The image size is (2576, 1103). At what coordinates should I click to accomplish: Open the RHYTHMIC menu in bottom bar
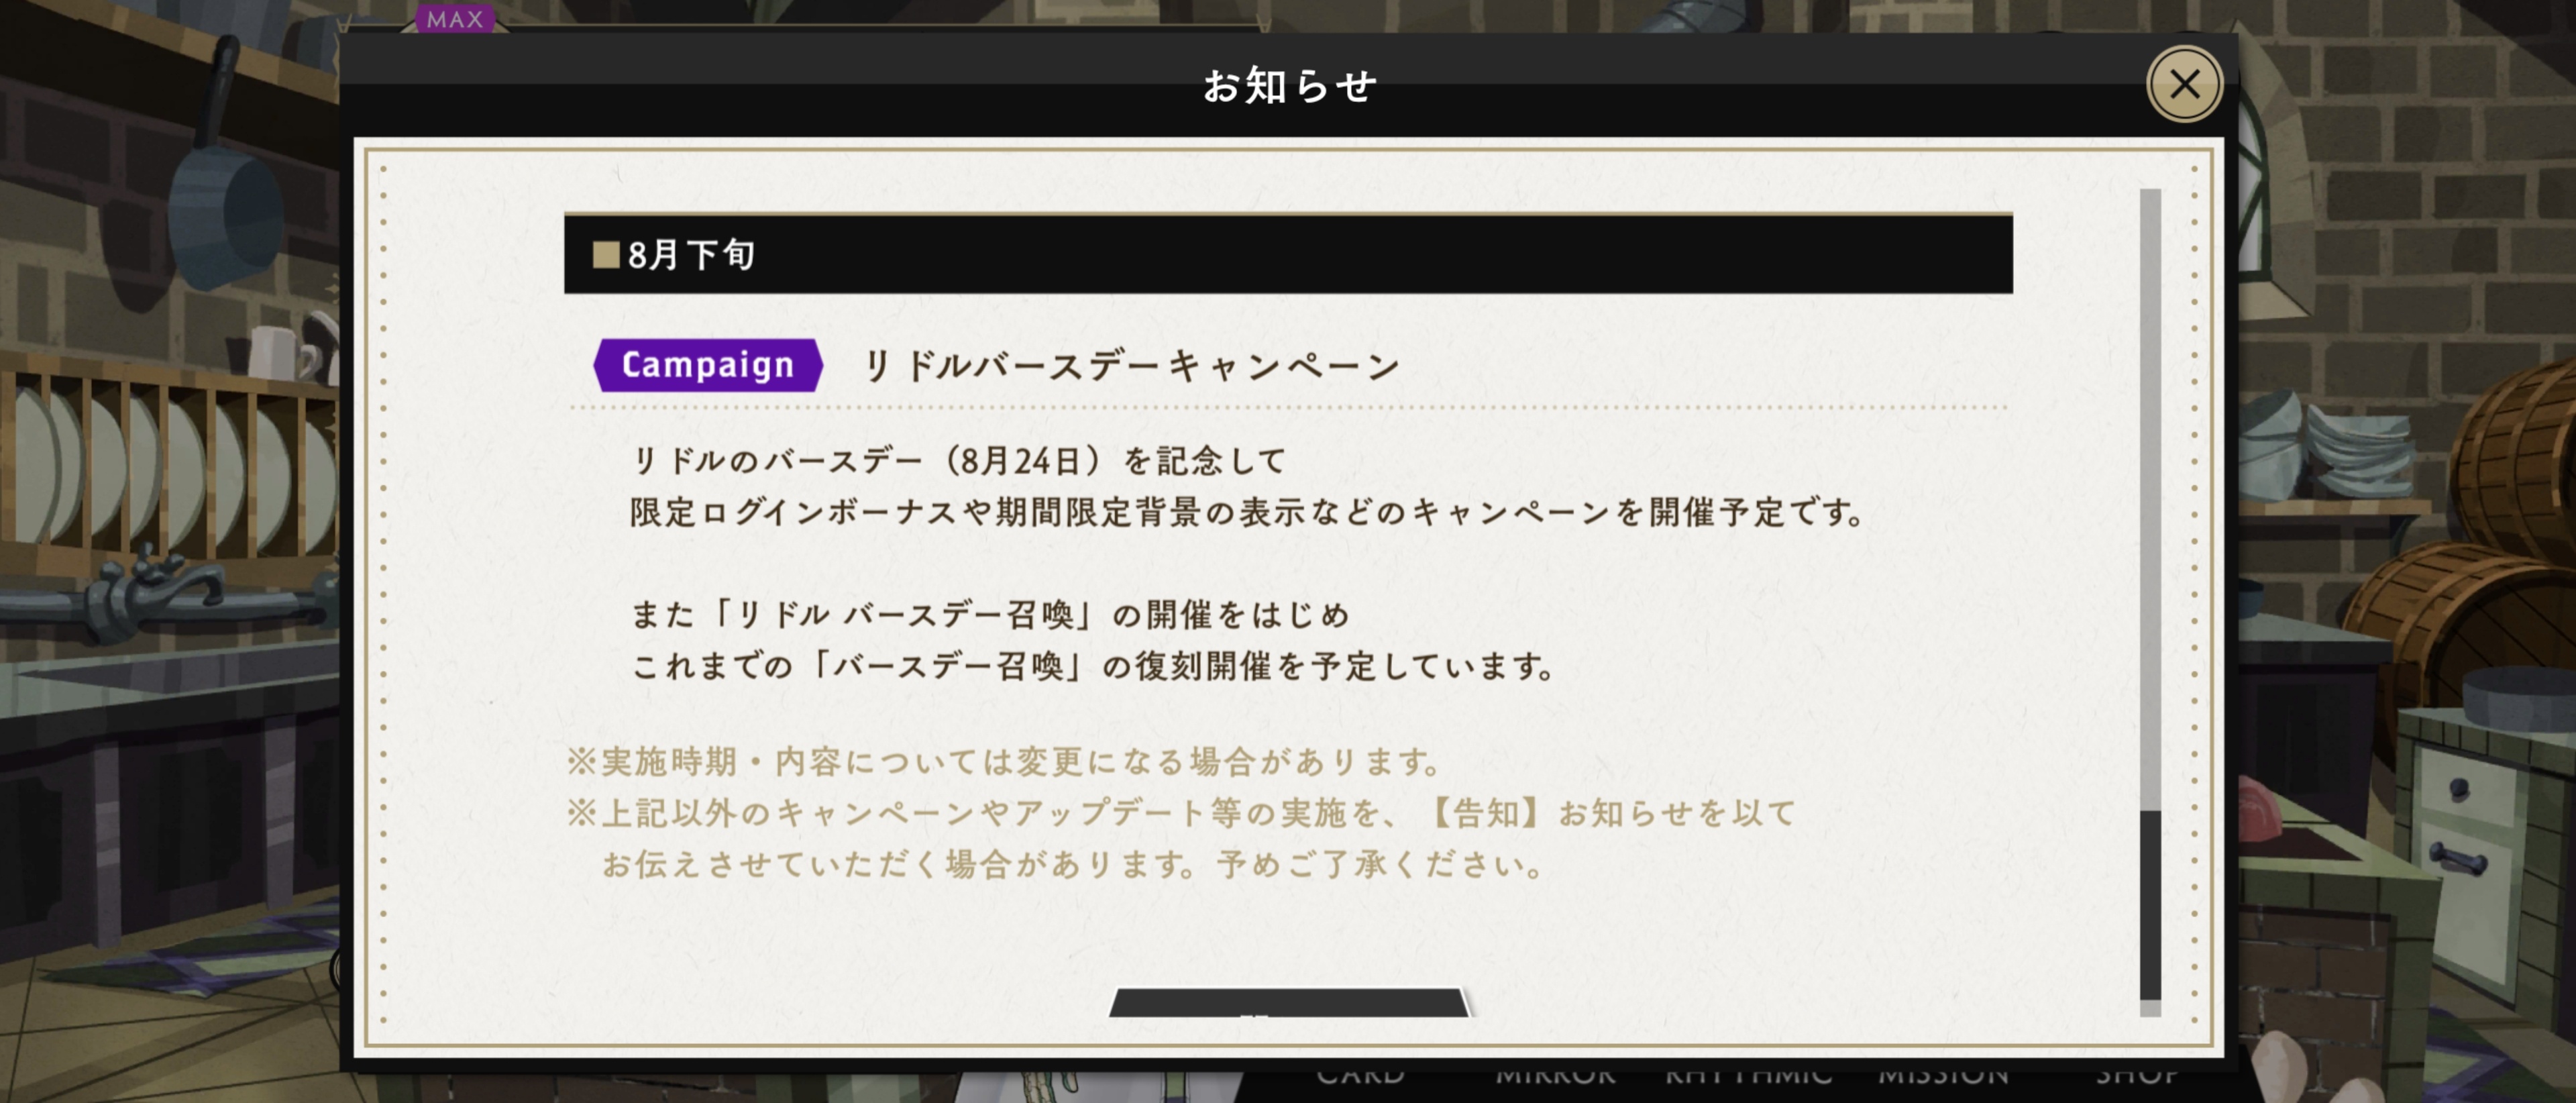[1748, 1076]
